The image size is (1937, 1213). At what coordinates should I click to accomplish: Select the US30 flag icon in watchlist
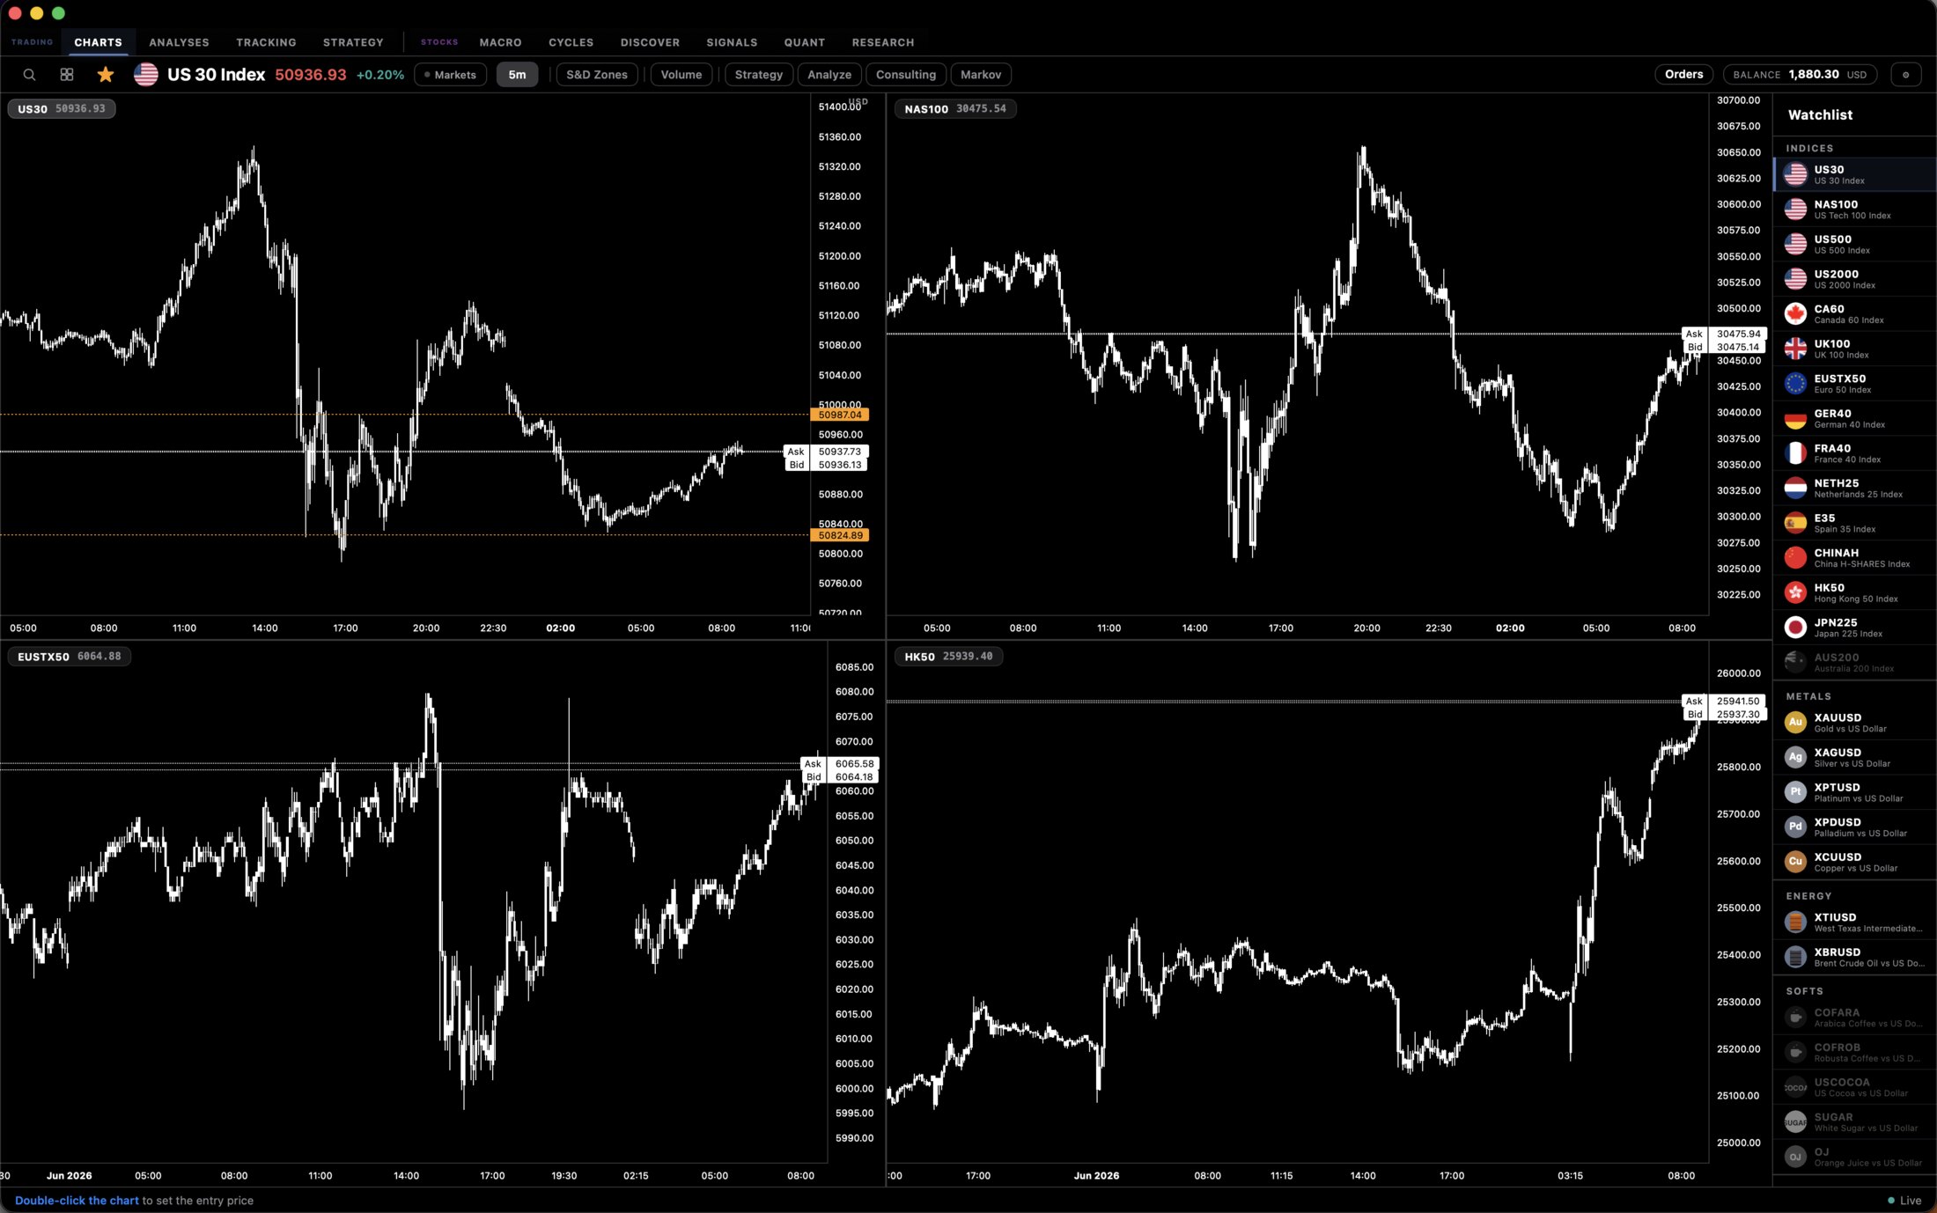point(1795,174)
